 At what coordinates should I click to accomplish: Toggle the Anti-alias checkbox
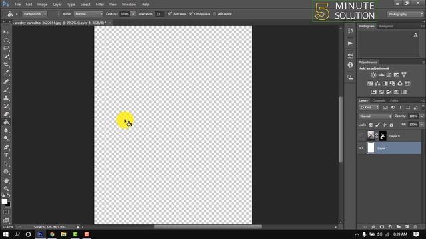(170, 13)
